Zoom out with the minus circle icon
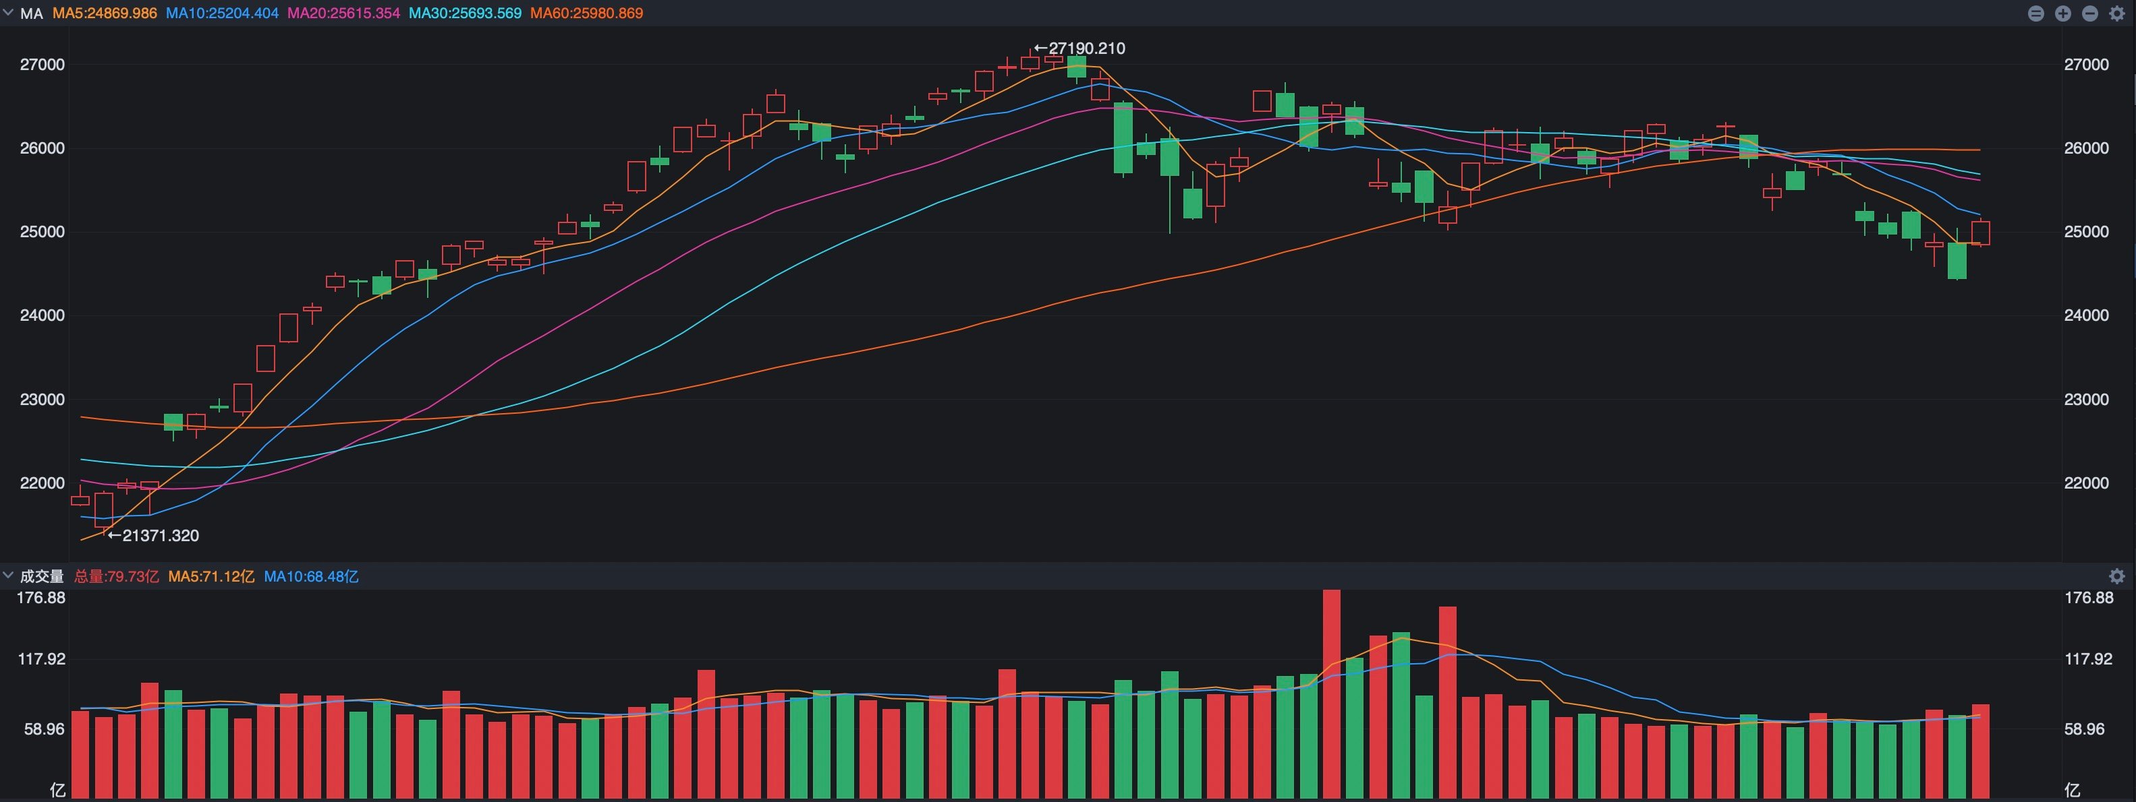This screenshot has width=2136, height=802. (x=2090, y=13)
